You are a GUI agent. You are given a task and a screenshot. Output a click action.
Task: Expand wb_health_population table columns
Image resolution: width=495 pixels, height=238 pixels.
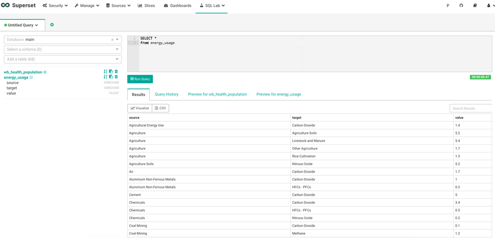pos(45,72)
